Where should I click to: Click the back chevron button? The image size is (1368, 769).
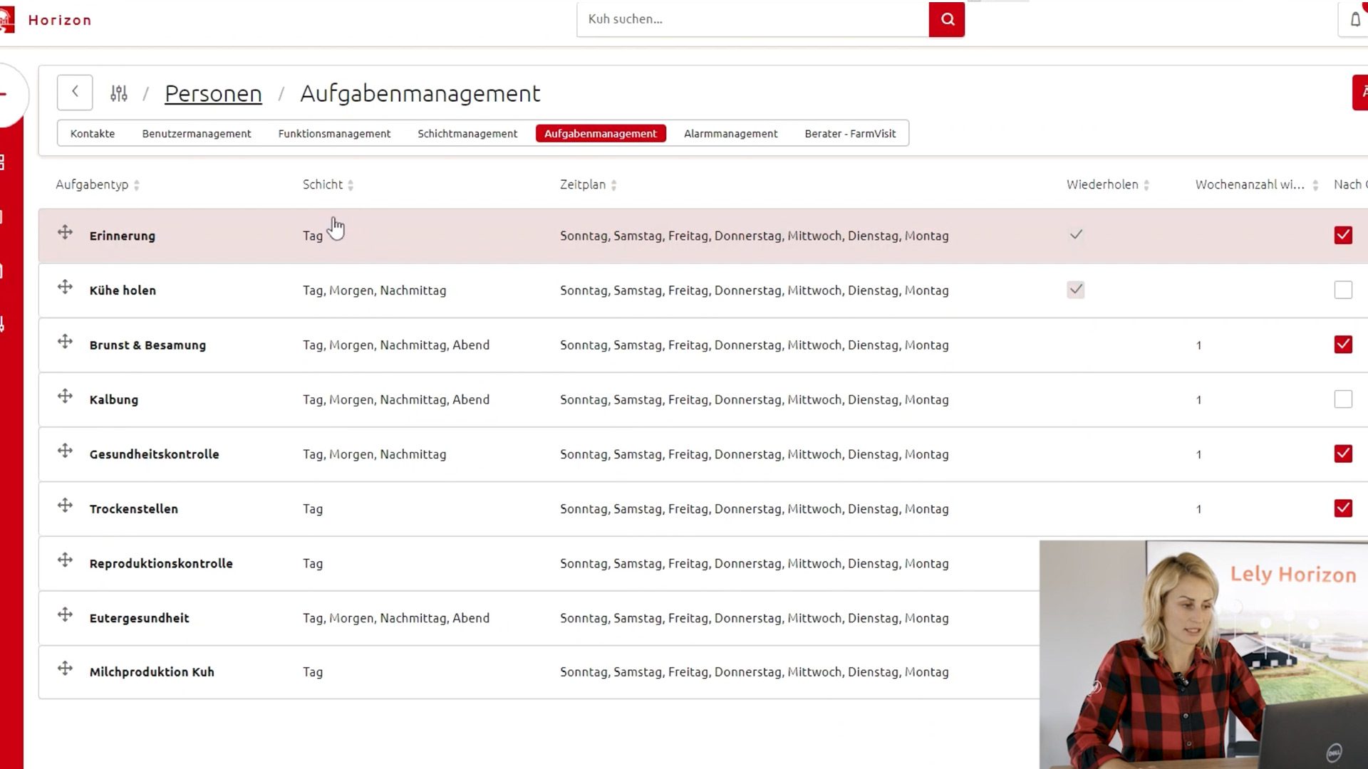click(75, 93)
